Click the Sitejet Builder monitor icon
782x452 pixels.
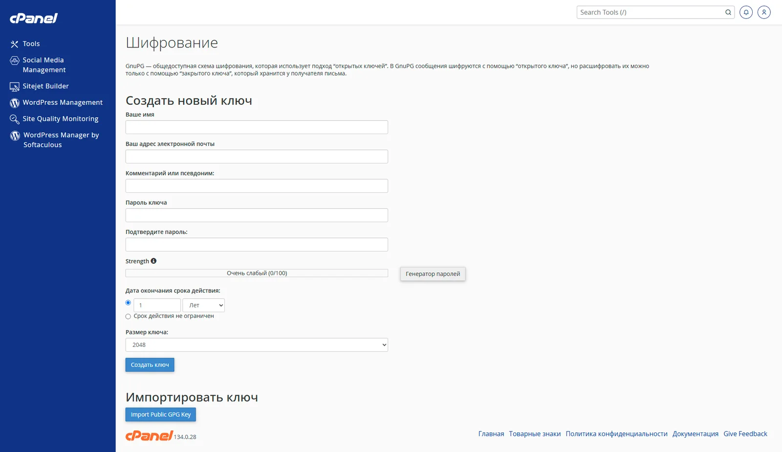coord(15,87)
